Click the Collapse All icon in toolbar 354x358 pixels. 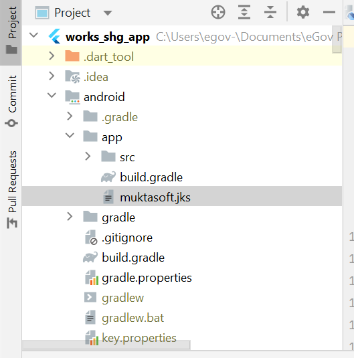(270, 12)
